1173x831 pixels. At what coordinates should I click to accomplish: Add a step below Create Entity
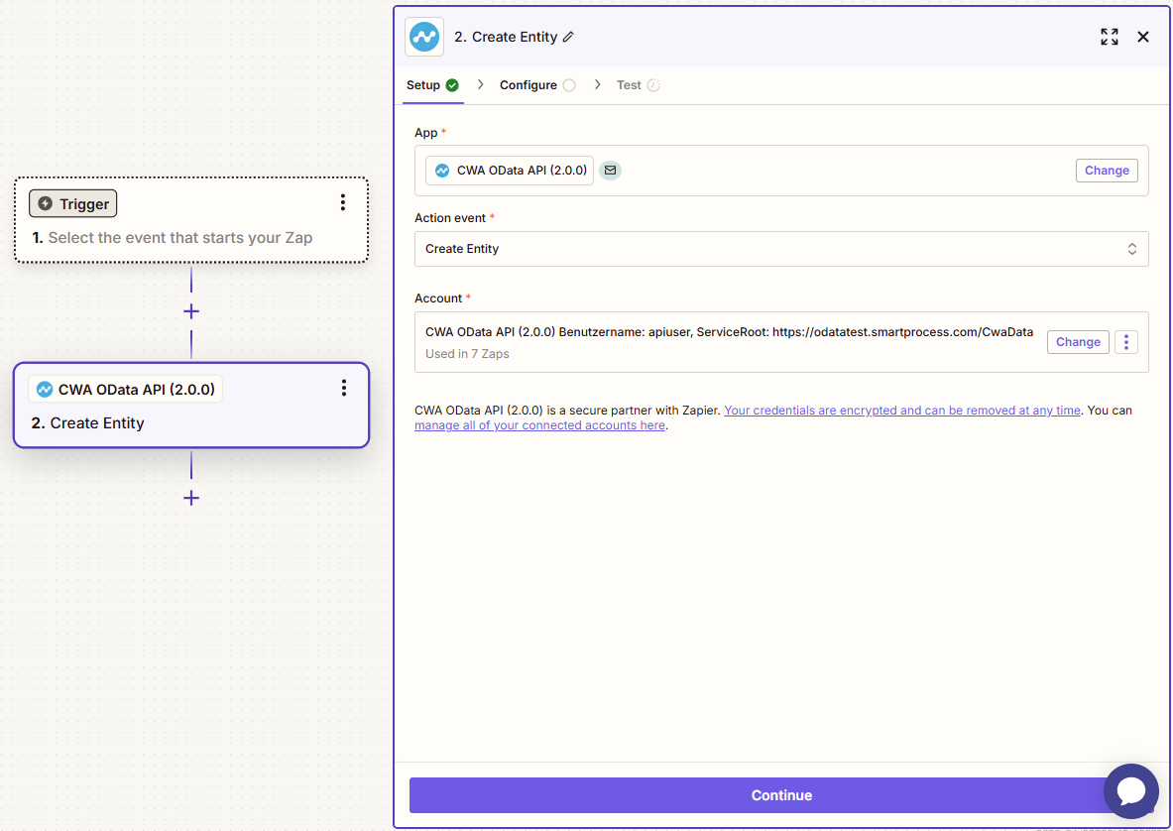coord(191,498)
